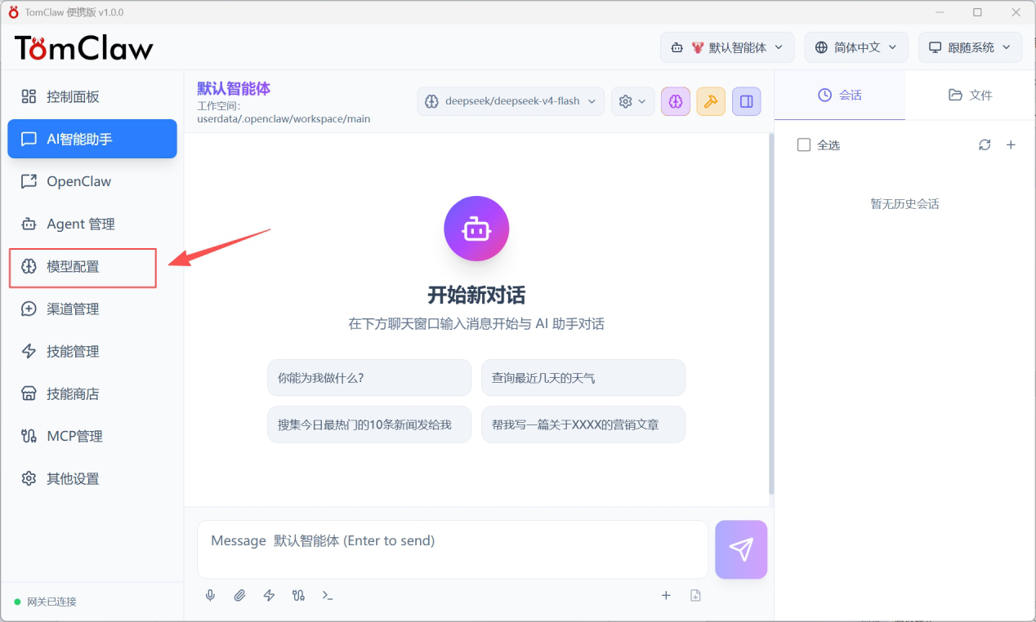Click the TomClaw logo

click(83, 48)
